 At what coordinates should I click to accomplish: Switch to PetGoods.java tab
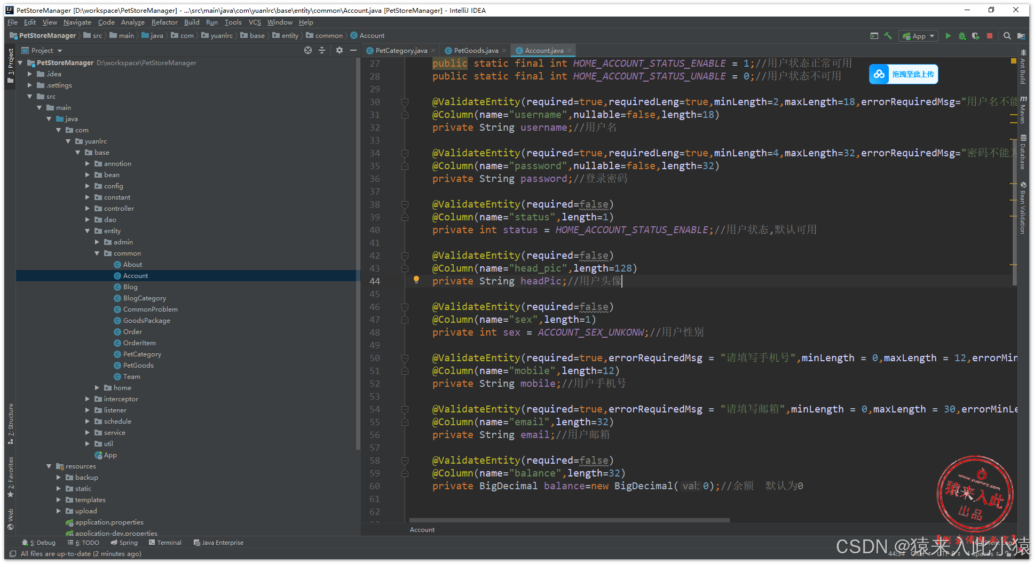[476, 51]
